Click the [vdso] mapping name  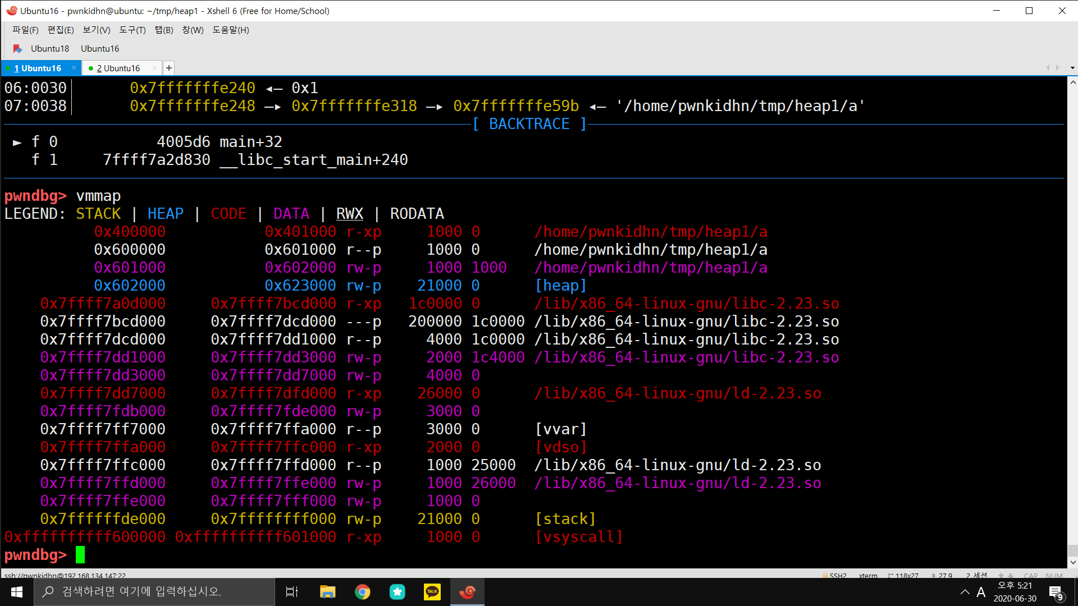click(561, 447)
